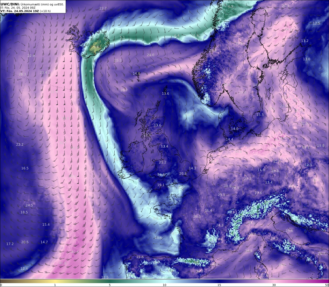Click the value 26.6 label
The width and height of the screenshot is (329, 287).
249,251
